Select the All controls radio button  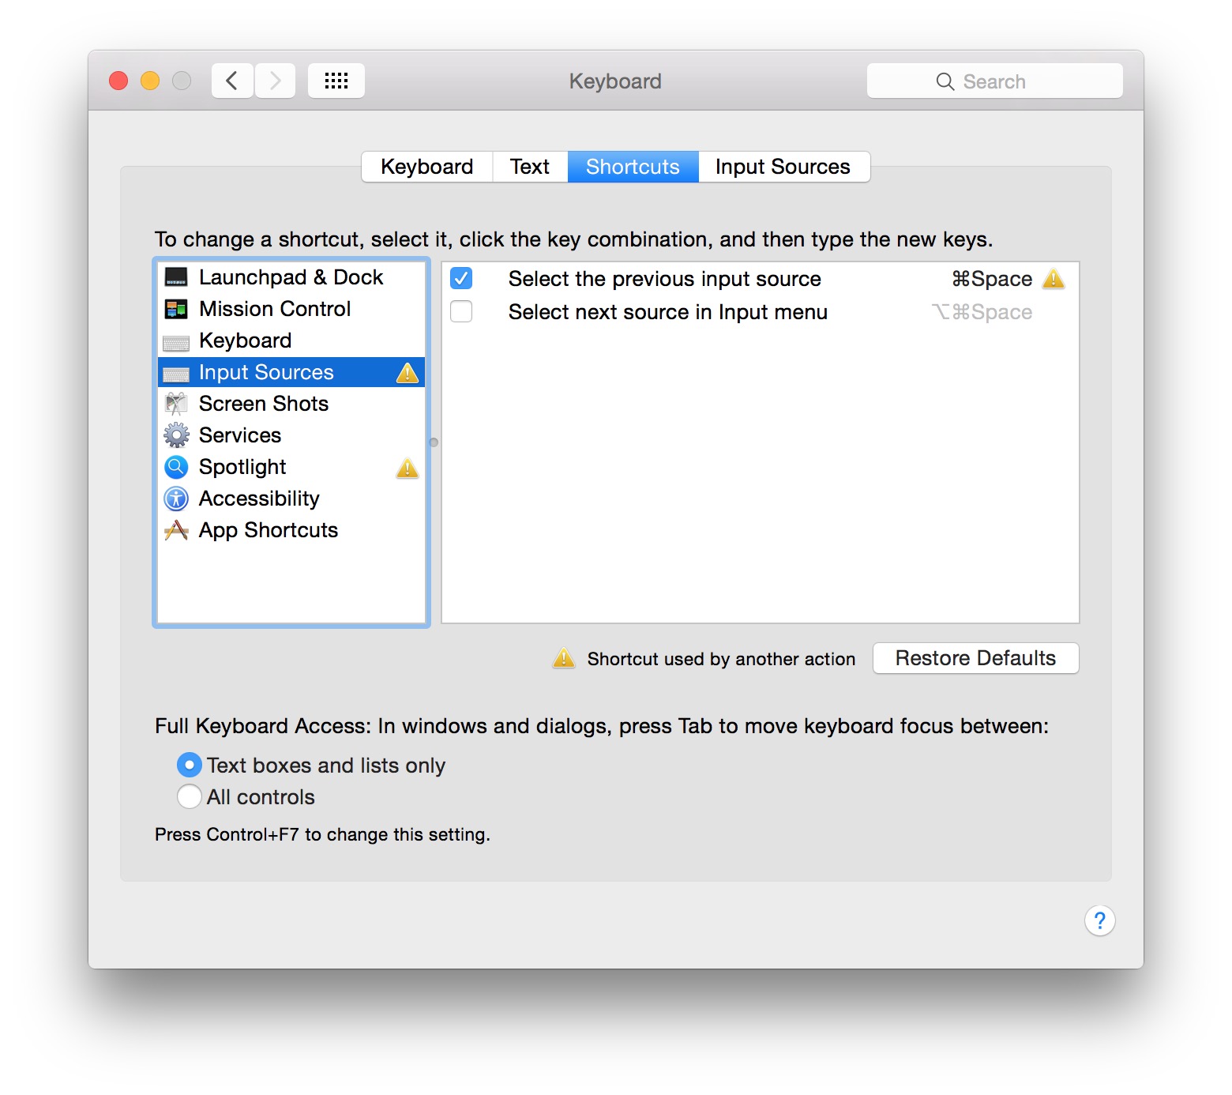pyautogui.click(x=189, y=796)
